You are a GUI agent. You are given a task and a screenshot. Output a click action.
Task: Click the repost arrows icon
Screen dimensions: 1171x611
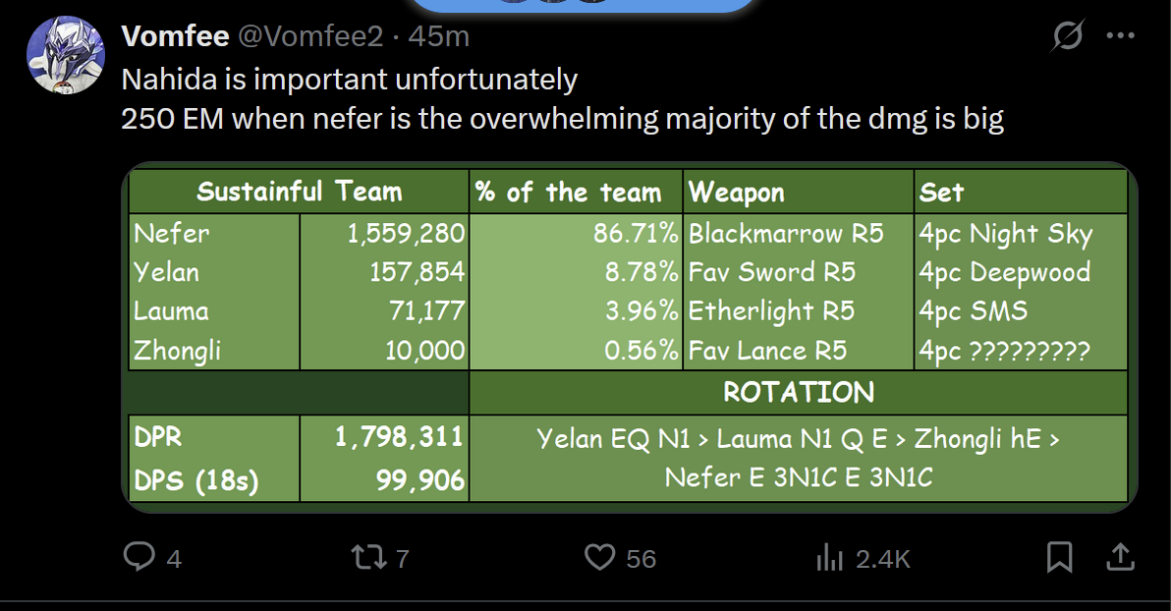366,558
